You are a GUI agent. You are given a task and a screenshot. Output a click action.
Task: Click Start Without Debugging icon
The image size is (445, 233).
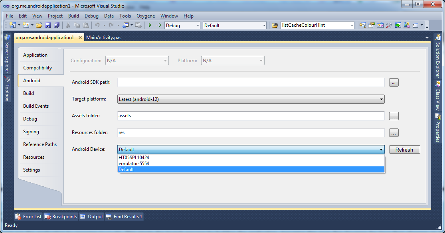click(x=159, y=25)
